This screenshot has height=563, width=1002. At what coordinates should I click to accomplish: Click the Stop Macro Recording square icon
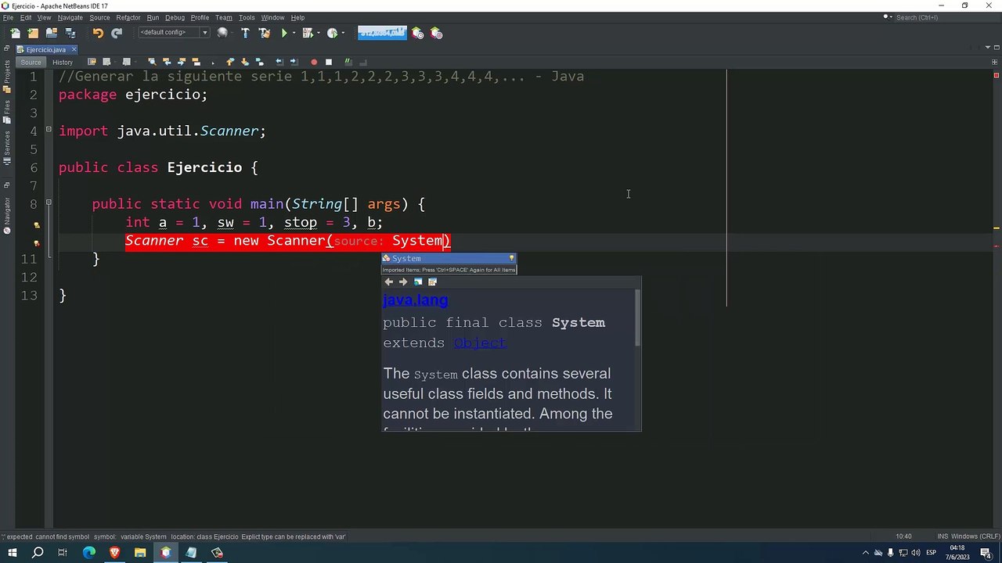click(329, 62)
